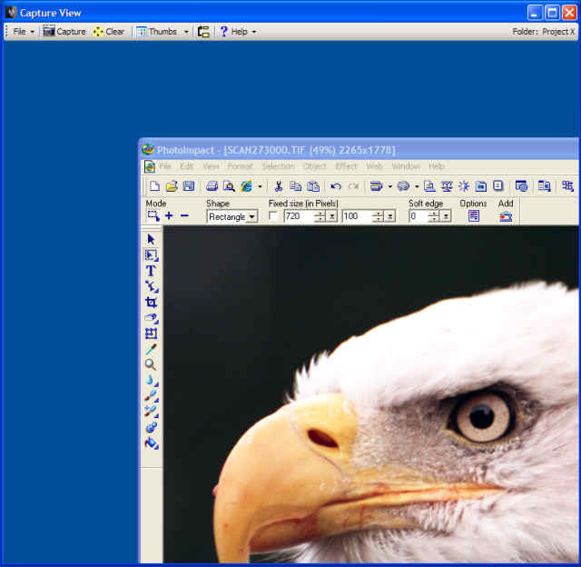The width and height of the screenshot is (581, 567).
Task: Expand the Preview in Browser dropdown arrow
Action: 260,186
